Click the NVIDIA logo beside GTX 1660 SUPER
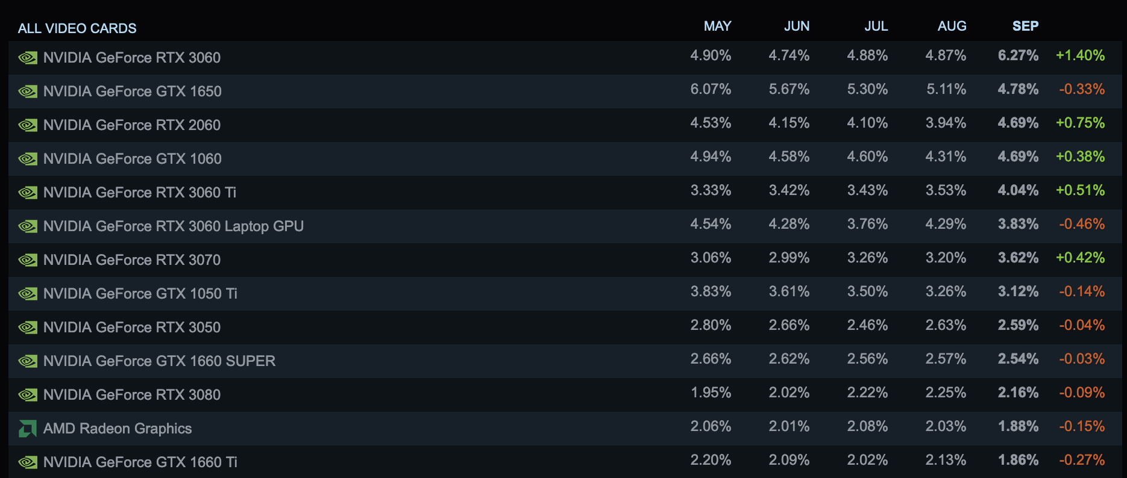This screenshot has width=1127, height=478. click(x=28, y=361)
